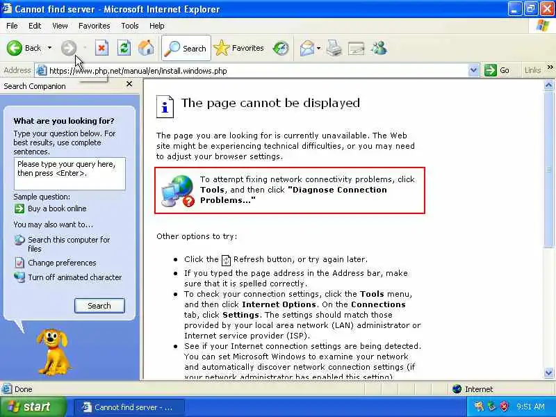
Task: Open the View menu
Action: (x=60, y=26)
